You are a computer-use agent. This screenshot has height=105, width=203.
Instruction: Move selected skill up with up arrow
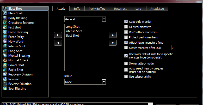pyautogui.click(x=112, y=35)
